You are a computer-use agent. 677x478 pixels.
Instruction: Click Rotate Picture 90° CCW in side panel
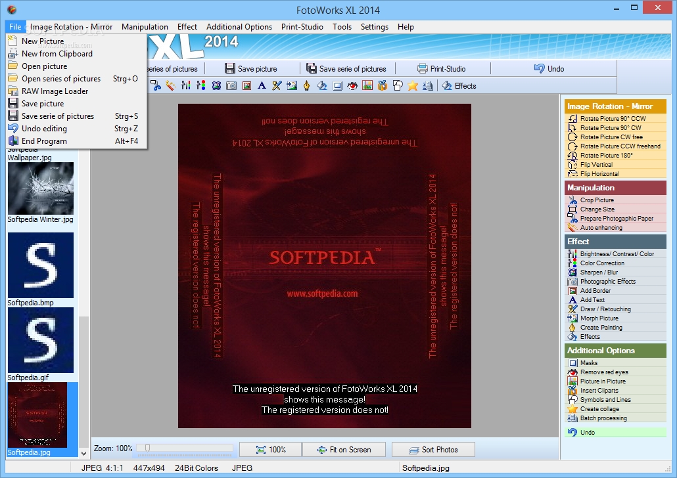click(x=615, y=118)
